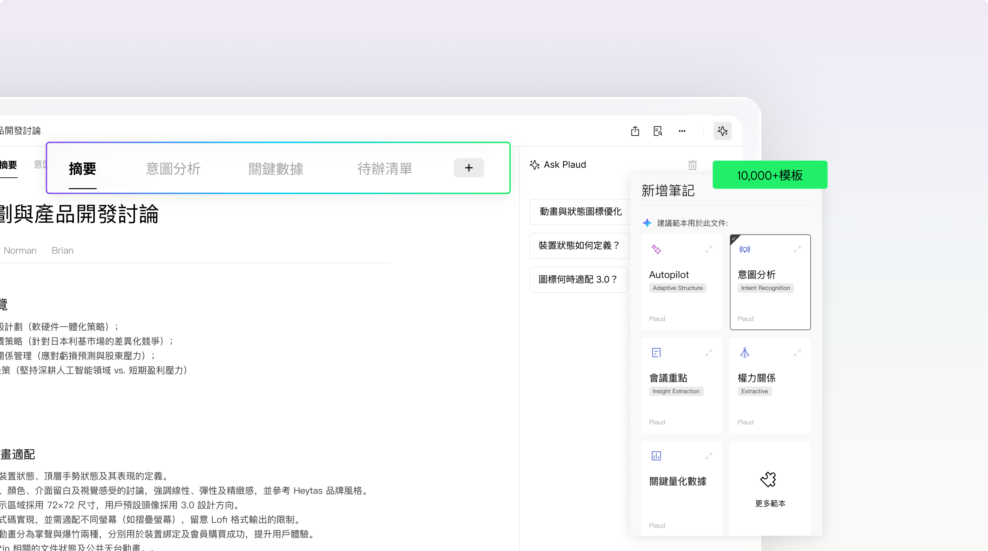
Task: Expand the 會議重點 template preview
Action: pyautogui.click(x=708, y=352)
